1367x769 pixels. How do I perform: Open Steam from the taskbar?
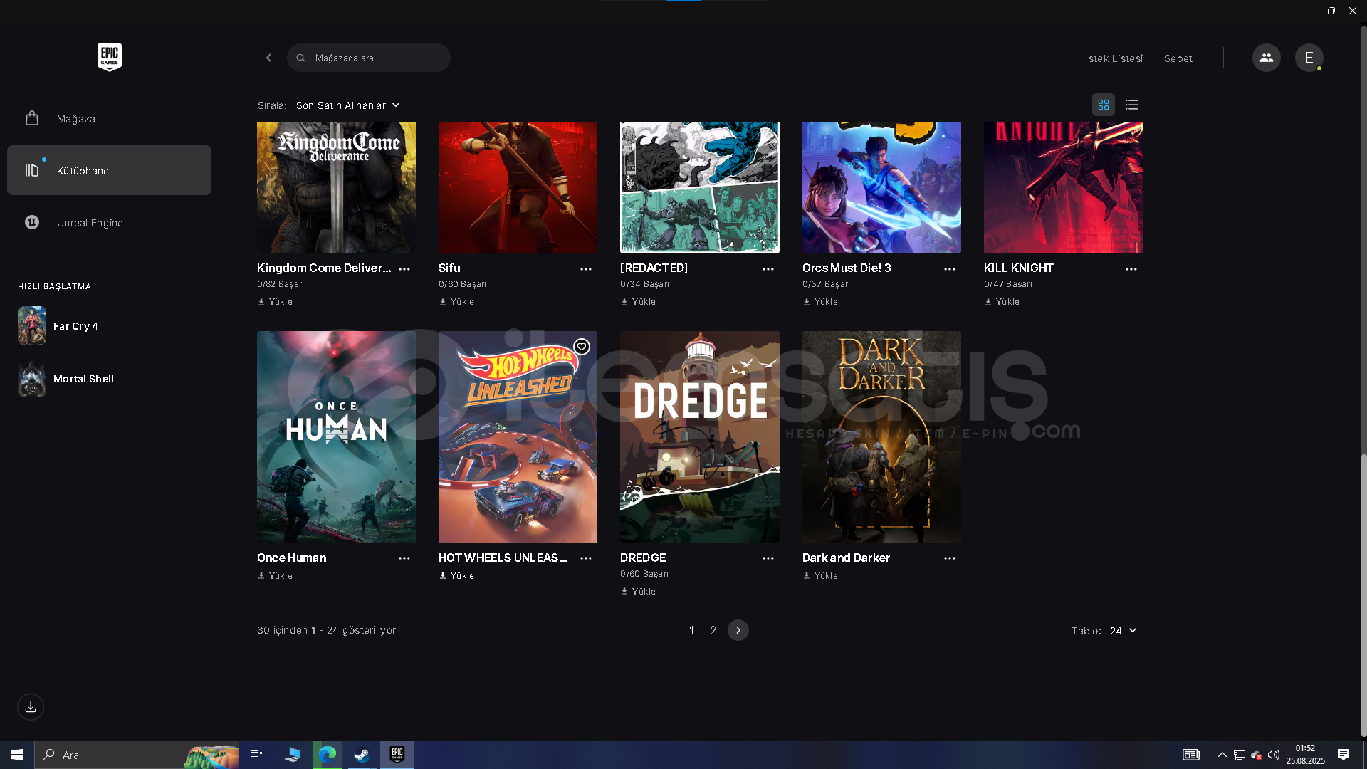362,755
